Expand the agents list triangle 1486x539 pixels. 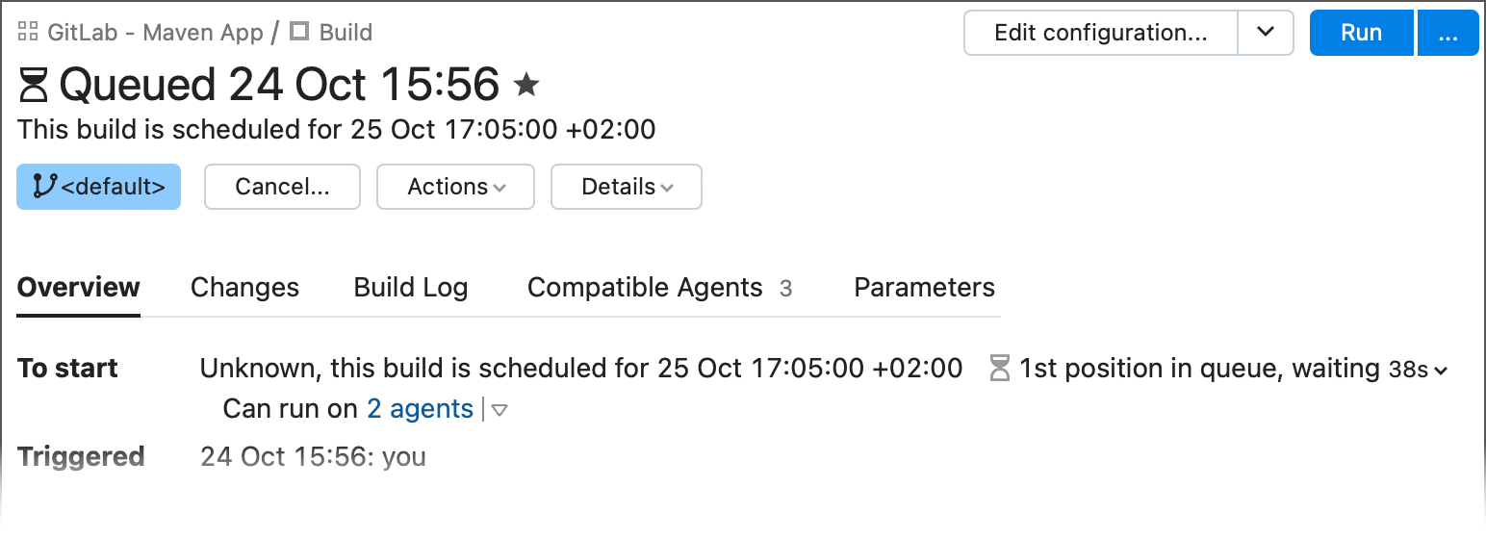500,410
